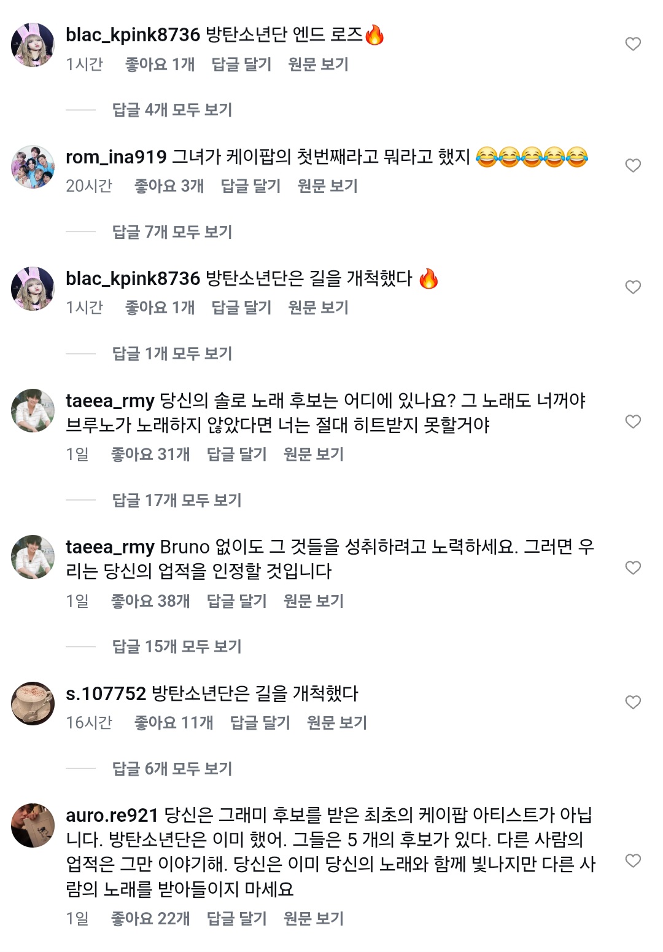The image size is (663, 952).
Task: Reveal the 15 replies under the Bruno comment
Action: point(178,647)
